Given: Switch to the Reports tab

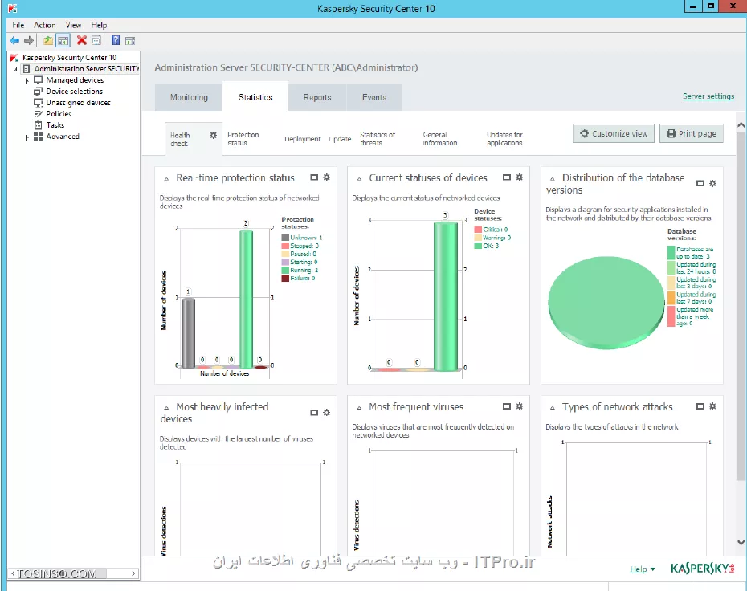Looking at the screenshot, I should (x=317, y=97).
